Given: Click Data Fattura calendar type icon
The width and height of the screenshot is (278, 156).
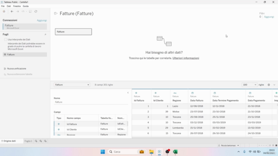Looking at the screenshot, I should (192, 93).
